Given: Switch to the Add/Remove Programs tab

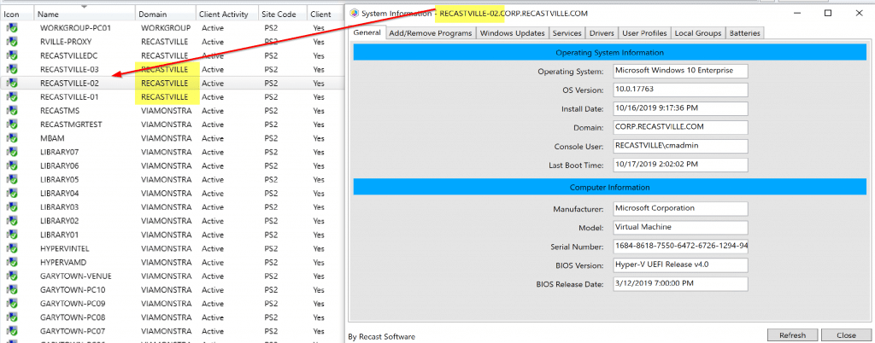Looking at the screenshot, I should (430, 33).
